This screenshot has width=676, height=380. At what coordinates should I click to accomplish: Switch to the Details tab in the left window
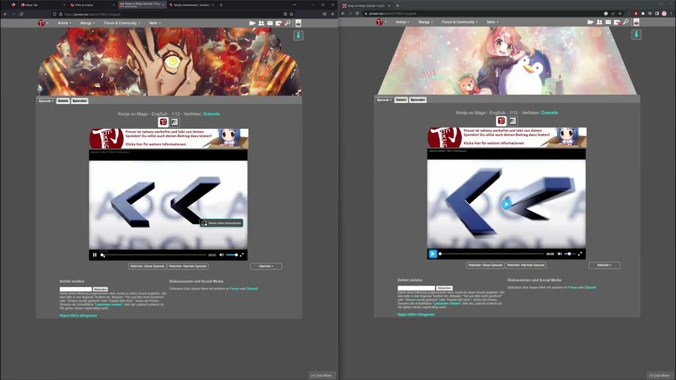click(x=63, y=101)
